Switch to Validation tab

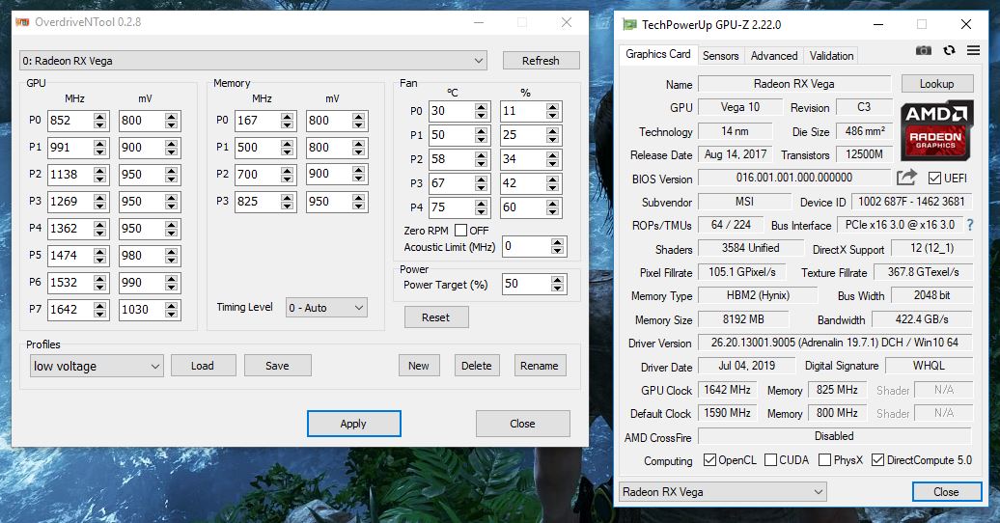pyautogui.click(x=832, y=56)
